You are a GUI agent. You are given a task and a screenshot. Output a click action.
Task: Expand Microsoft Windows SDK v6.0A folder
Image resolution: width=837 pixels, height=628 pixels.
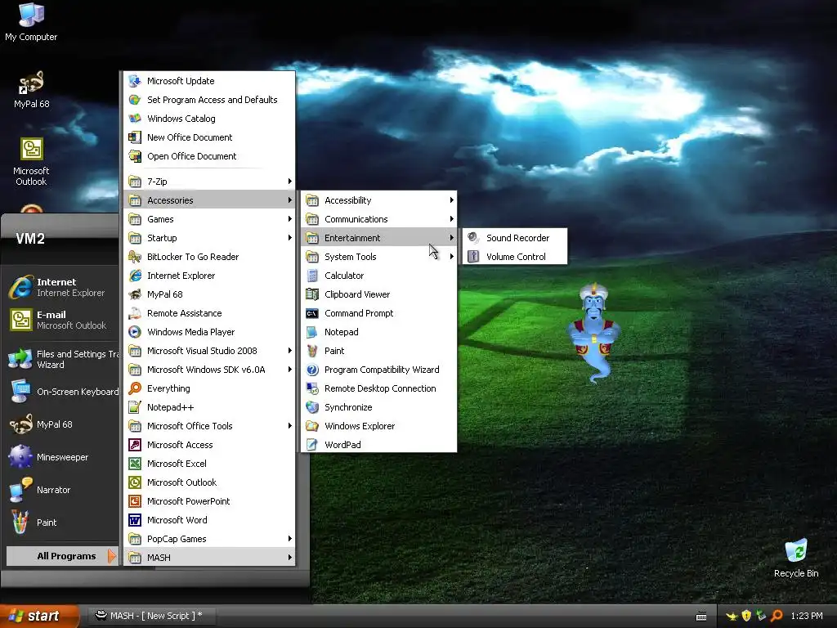[209, 370]
